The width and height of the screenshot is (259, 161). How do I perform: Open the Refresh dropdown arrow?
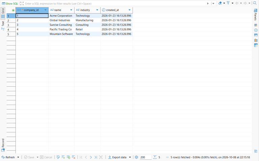click(18, 157)
